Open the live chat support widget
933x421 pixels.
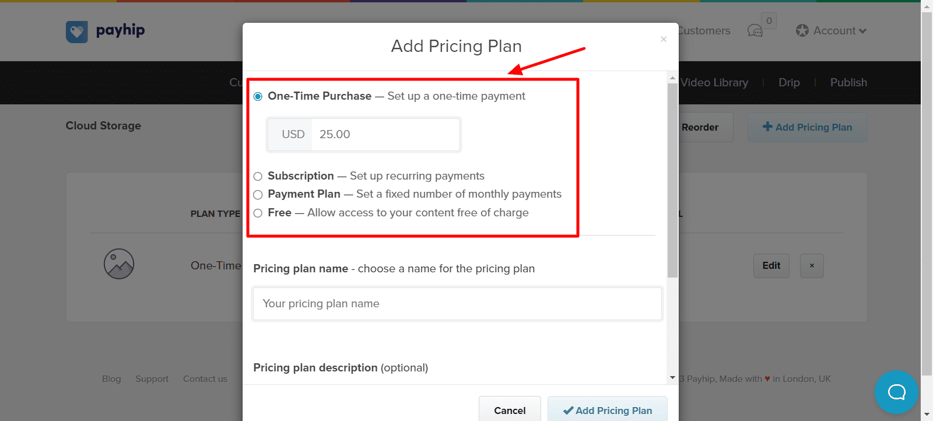click(896, 392)
